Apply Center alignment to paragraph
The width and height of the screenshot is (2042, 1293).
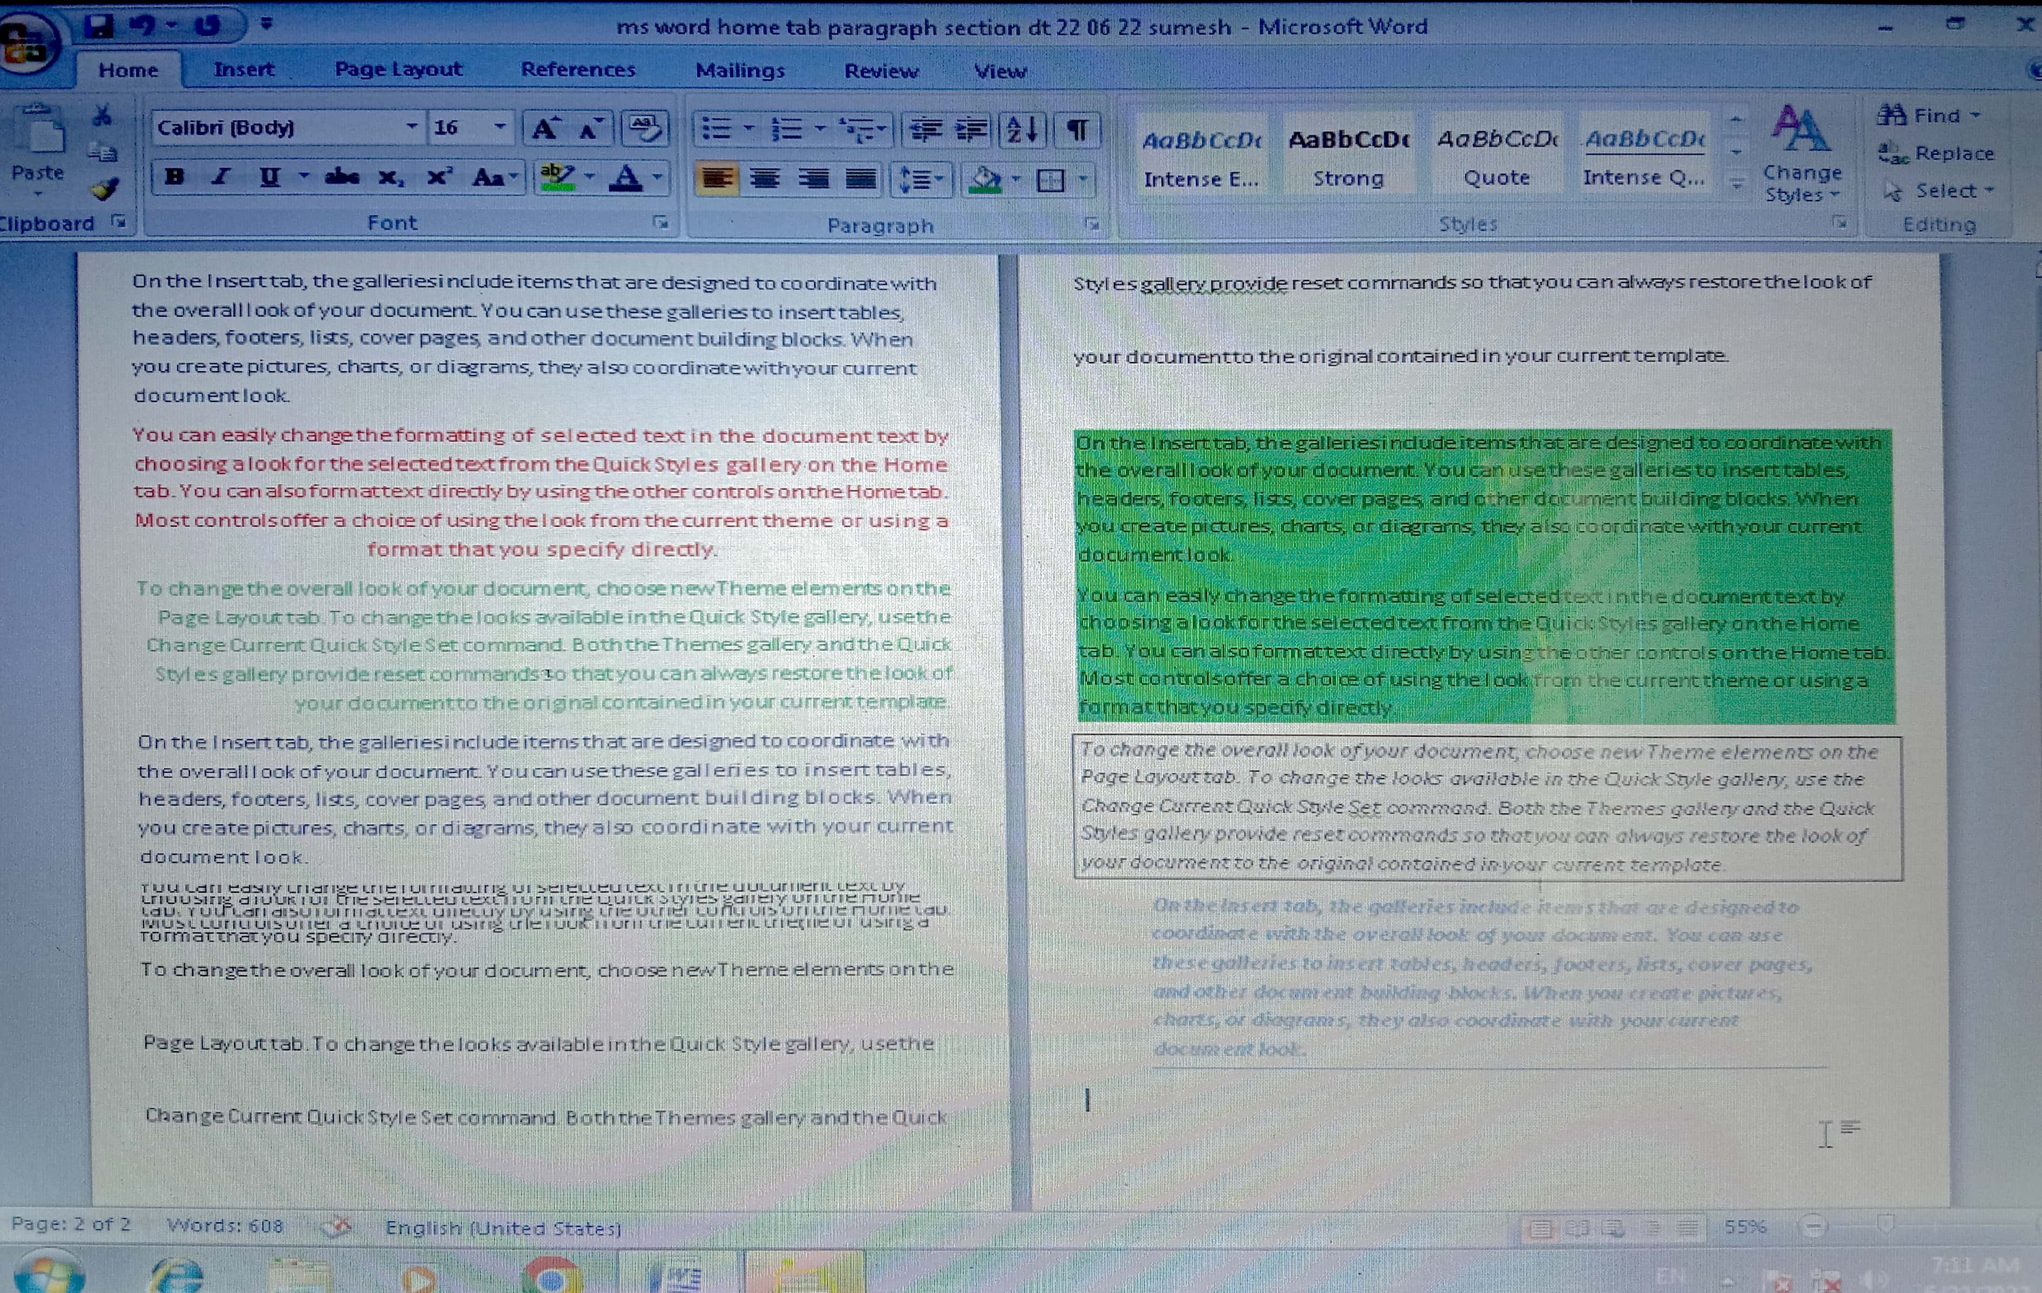765,179
